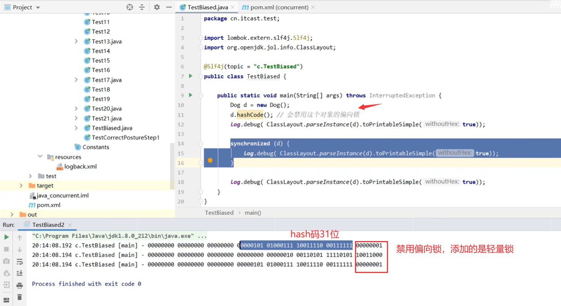Click the 20:14:08.192 log output line
Screen dimensions: 561x306
coord(207,245)
